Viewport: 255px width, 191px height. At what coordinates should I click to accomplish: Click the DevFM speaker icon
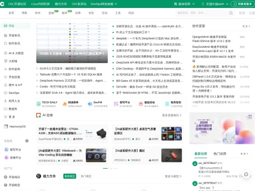point(90,104)
